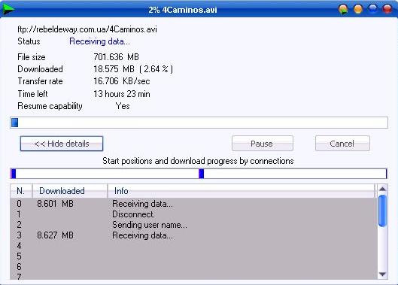Click the middle connection segment marker
Image resolution: width=398 pixels, height=285 pixels.
click(x=202, y=174)
